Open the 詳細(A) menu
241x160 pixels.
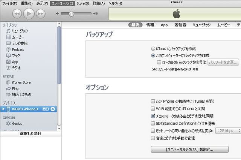click(99, 3)
